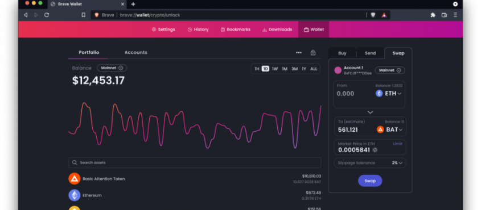Switch to the Send tab

point(370,53)
